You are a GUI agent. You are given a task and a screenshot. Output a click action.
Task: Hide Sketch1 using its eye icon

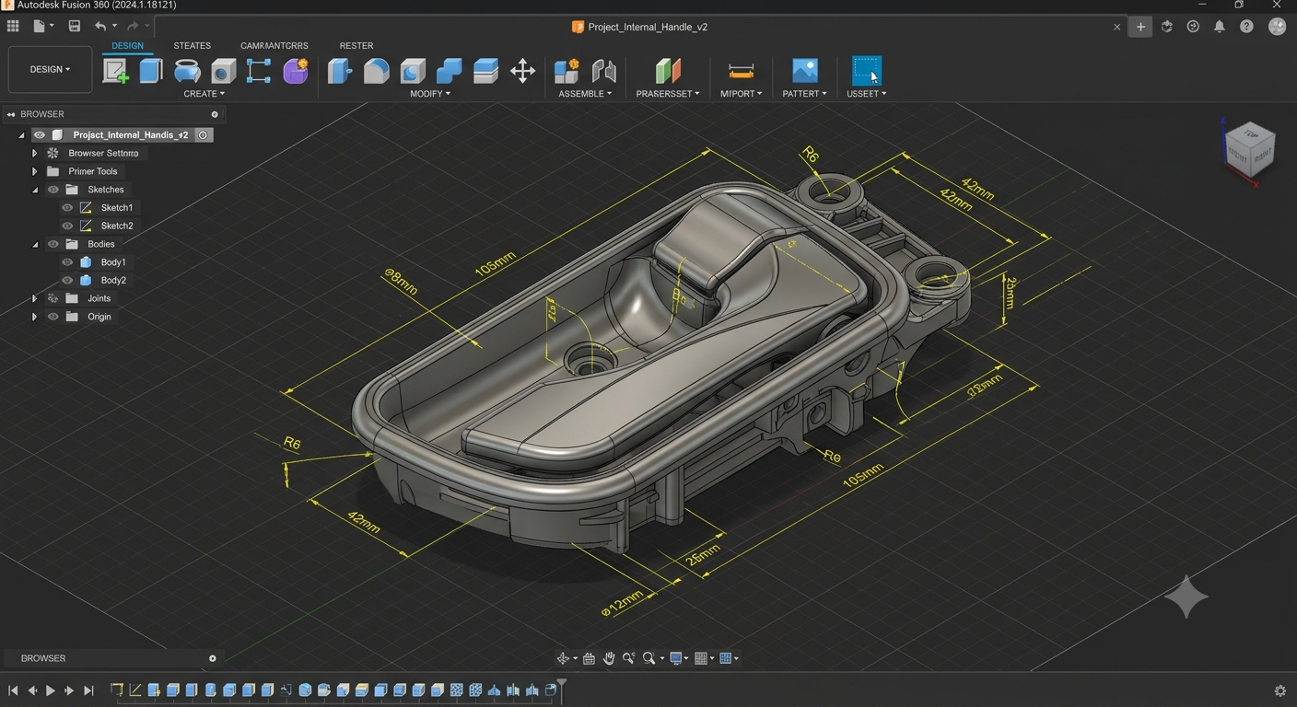pos(67,208)
